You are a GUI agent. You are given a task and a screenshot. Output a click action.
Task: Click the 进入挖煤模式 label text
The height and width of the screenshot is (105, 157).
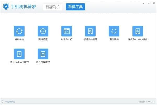[43, 62]
